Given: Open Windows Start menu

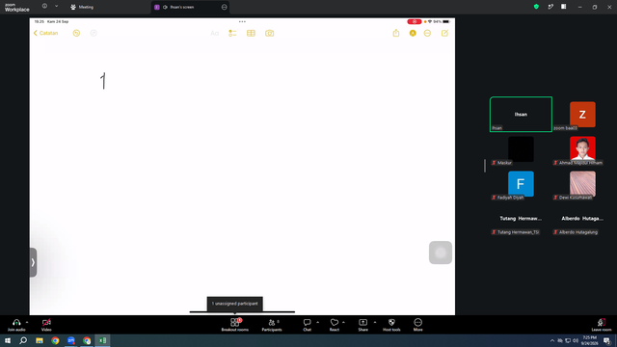Looking at the screenshot, I should click(8, 340).
